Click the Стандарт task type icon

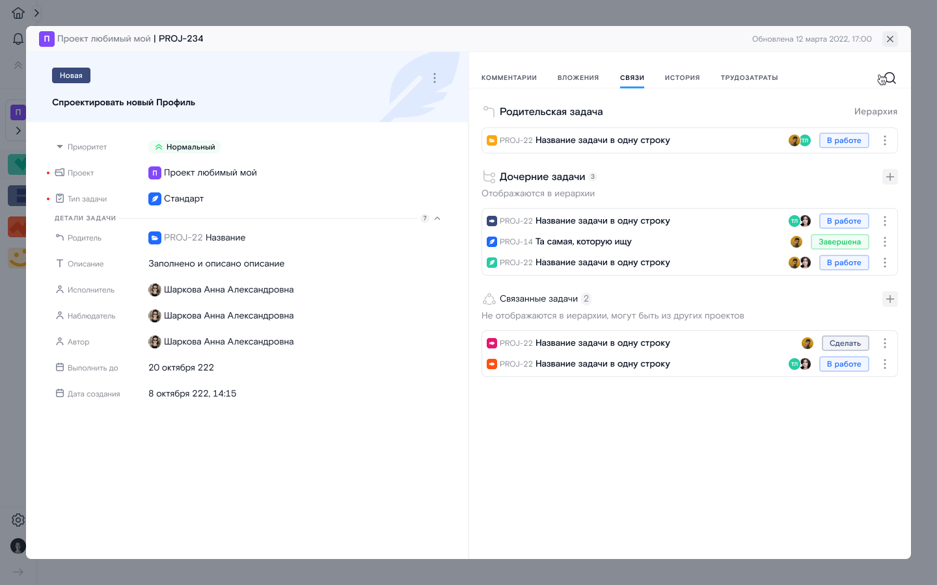pyautogui.click(x=155, y=199)
